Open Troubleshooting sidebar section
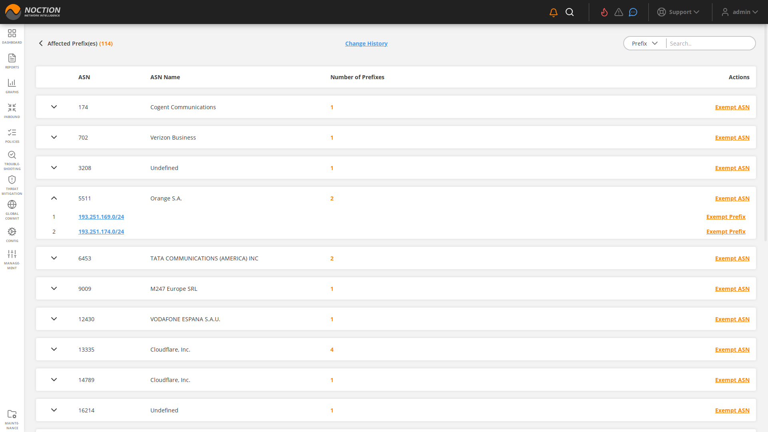 12,160
